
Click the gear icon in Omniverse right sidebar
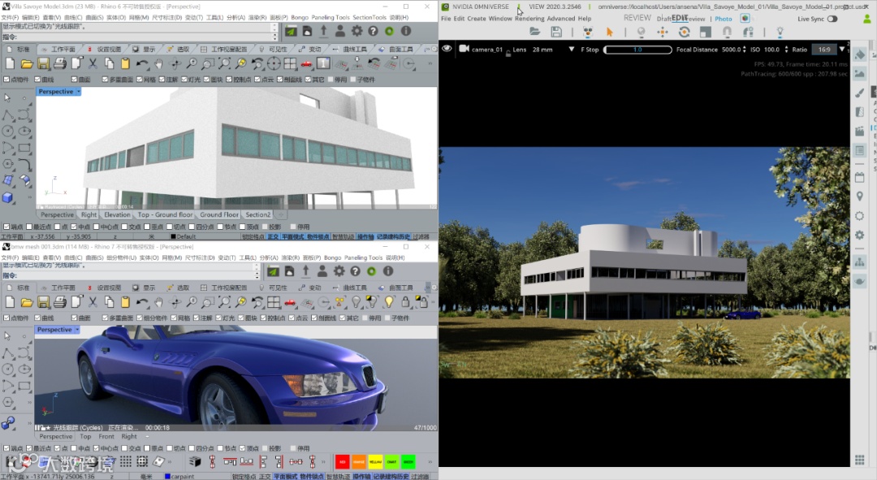click(860, 235)
